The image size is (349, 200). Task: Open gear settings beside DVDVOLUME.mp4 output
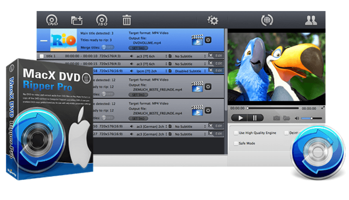click(208, 40)
